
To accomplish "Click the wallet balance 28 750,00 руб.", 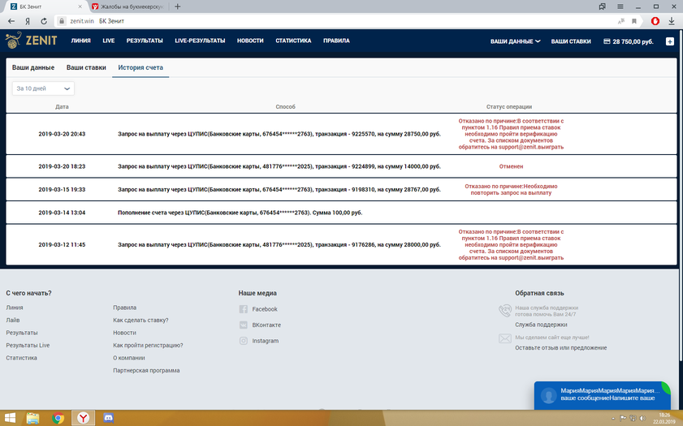I will click(628, 41).
